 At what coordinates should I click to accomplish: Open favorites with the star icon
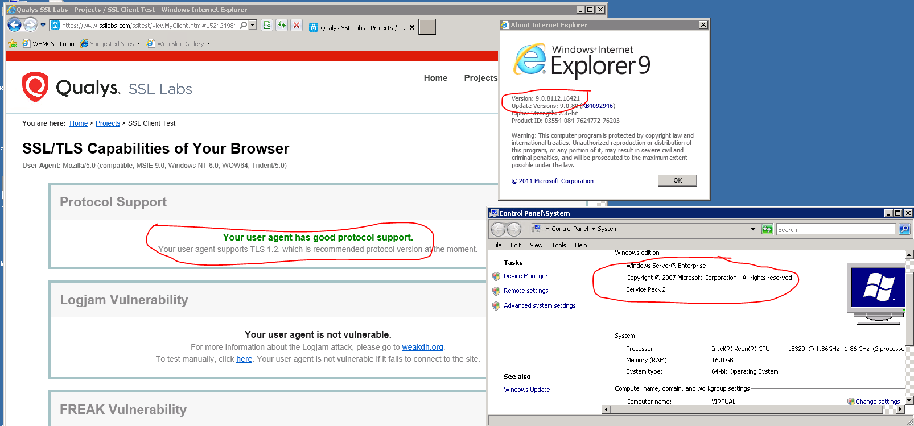click(13, 44)
